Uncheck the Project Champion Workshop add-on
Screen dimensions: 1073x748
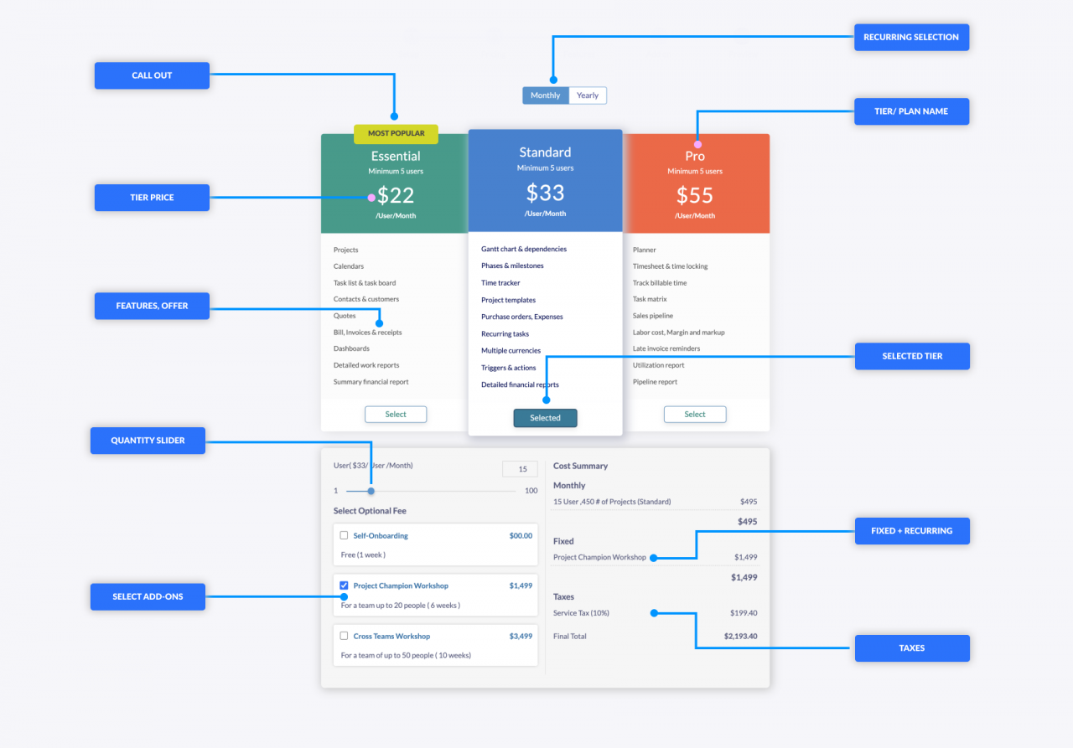[x=344, y=586]
